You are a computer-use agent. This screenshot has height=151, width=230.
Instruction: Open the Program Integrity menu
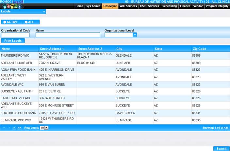(217, 6)
